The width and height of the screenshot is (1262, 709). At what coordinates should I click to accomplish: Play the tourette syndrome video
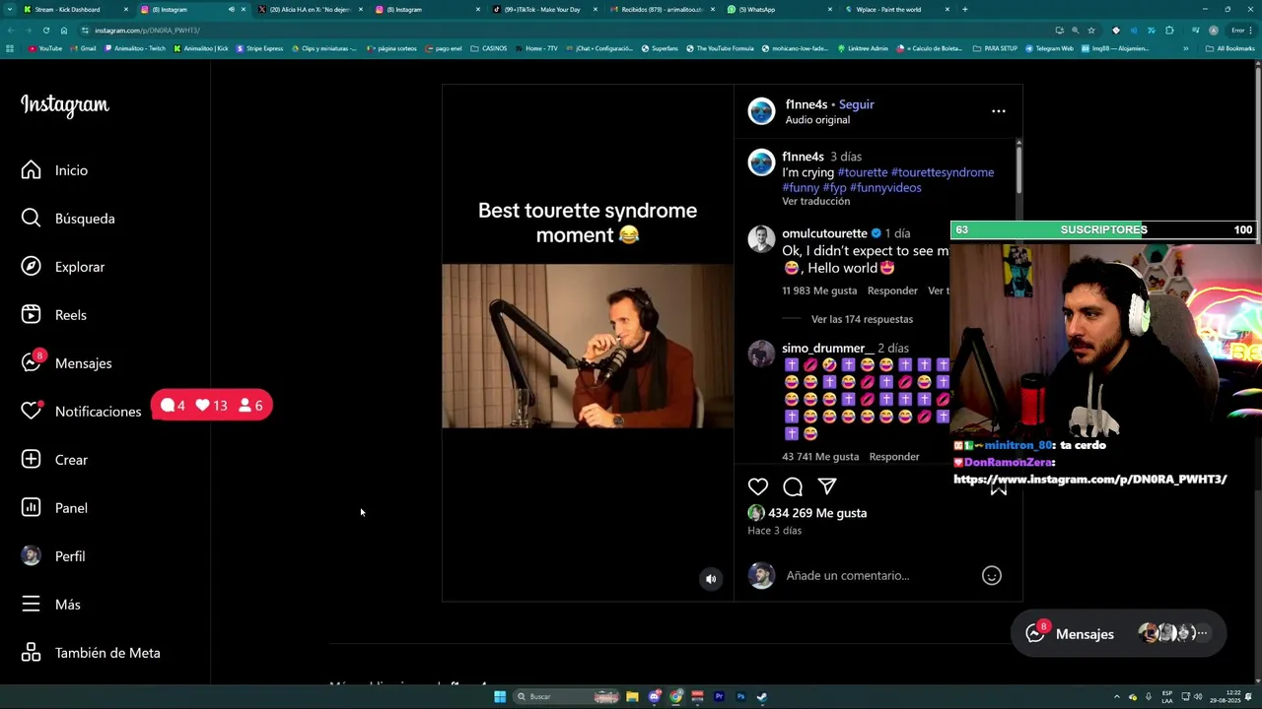(588, 346)
